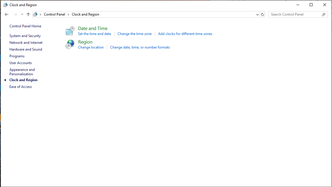Select Control Panel Home in the sidebar

point(25,26)
